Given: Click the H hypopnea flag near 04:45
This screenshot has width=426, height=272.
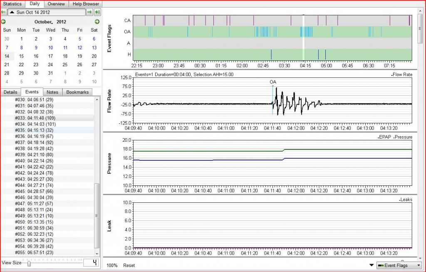Looking at the screenshot, I should [318, 55].
